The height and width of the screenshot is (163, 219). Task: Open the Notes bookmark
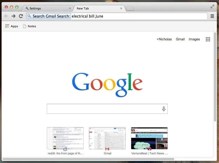pos(30,26)
